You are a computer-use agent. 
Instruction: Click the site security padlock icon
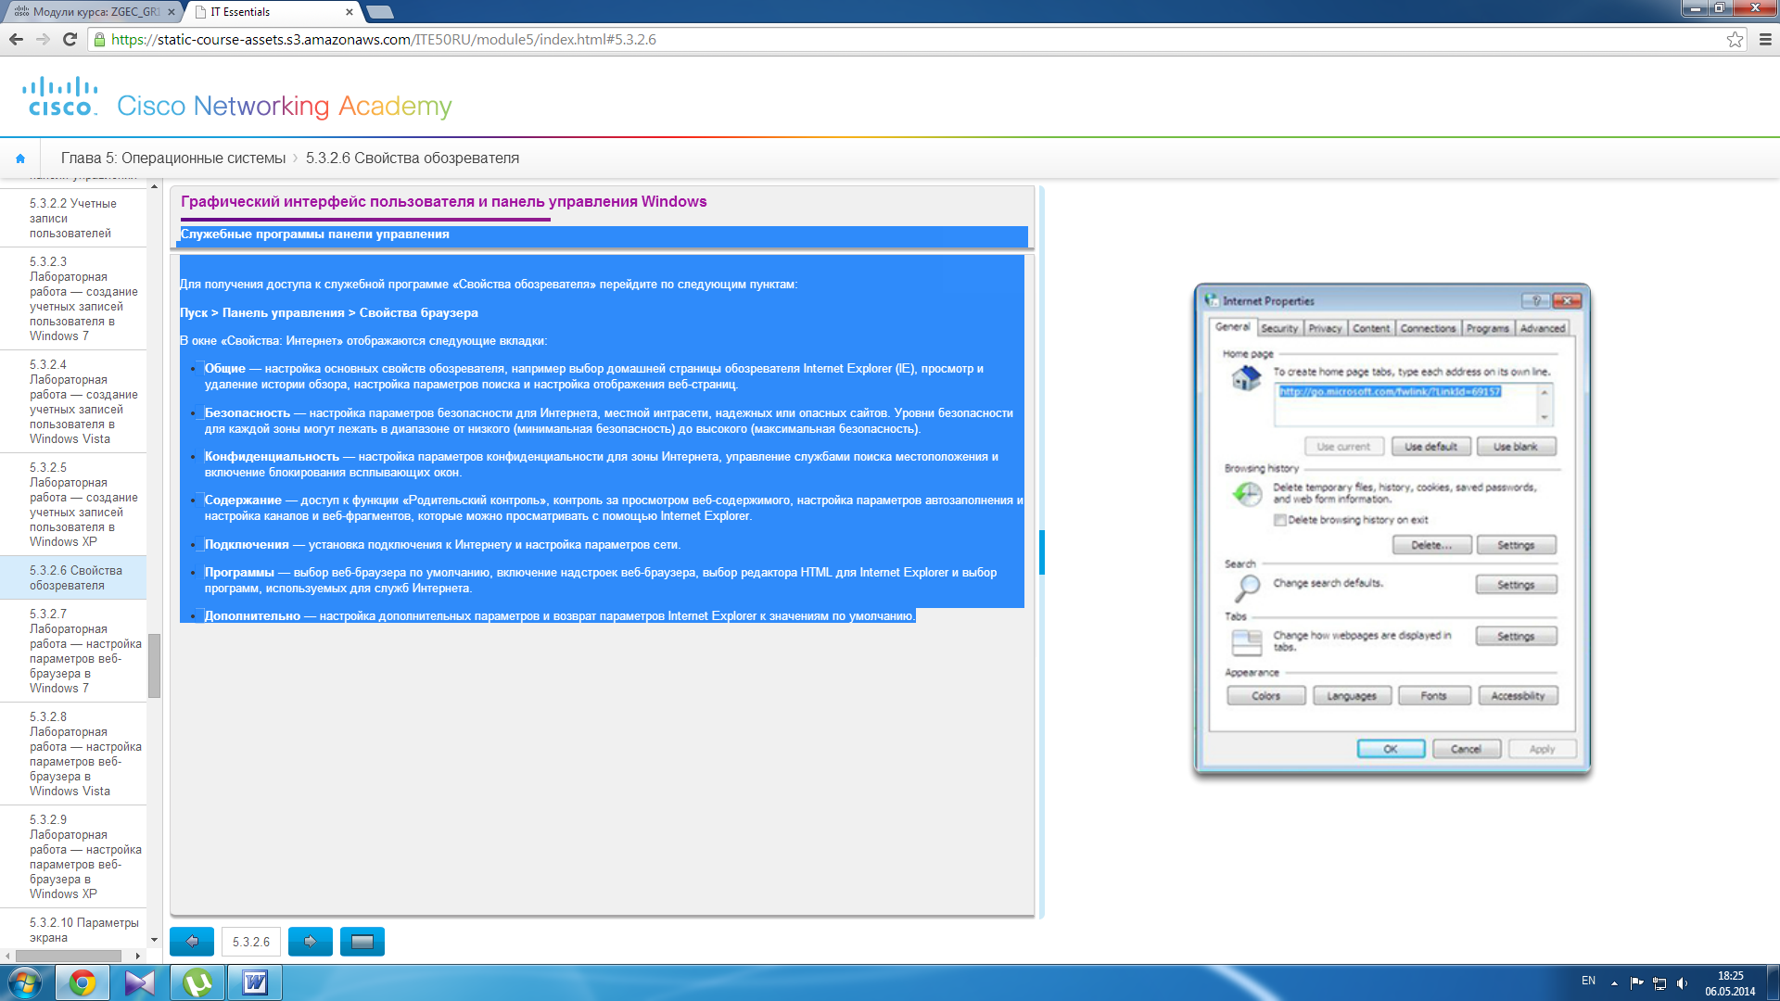point(99,40)
